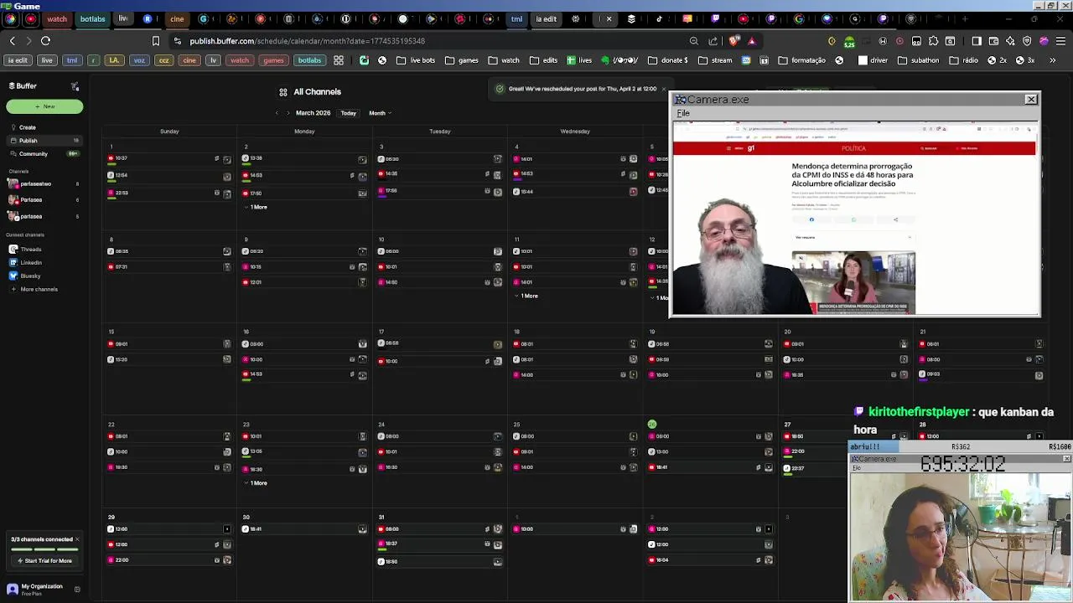
Task: Go back in browser history
Action: pos(12,40)
